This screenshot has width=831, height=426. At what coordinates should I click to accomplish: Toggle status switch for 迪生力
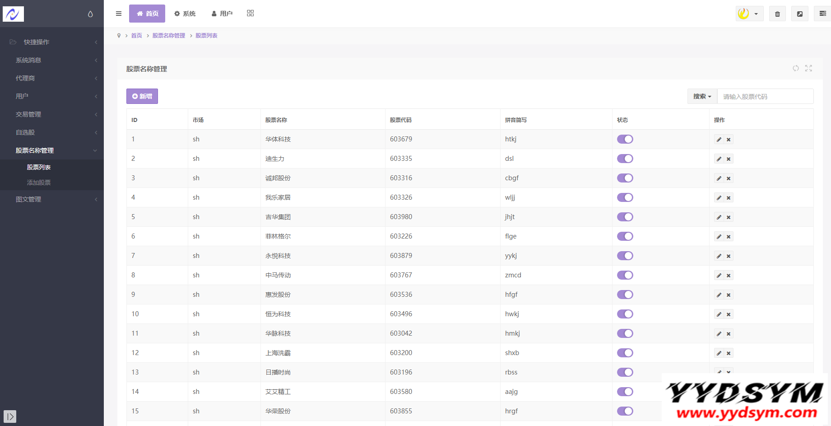coord(625,159)
